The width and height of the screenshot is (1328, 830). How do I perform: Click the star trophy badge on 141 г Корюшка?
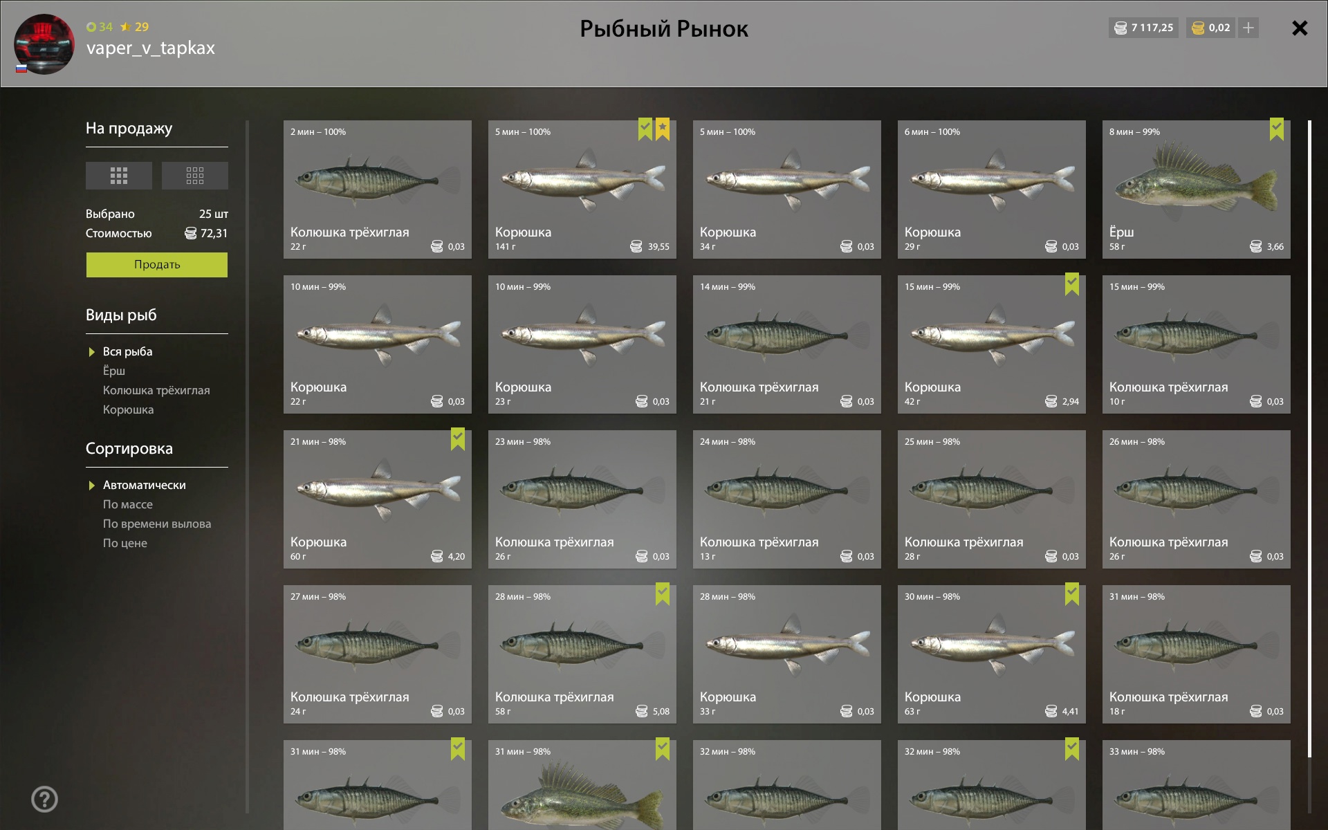663,129
